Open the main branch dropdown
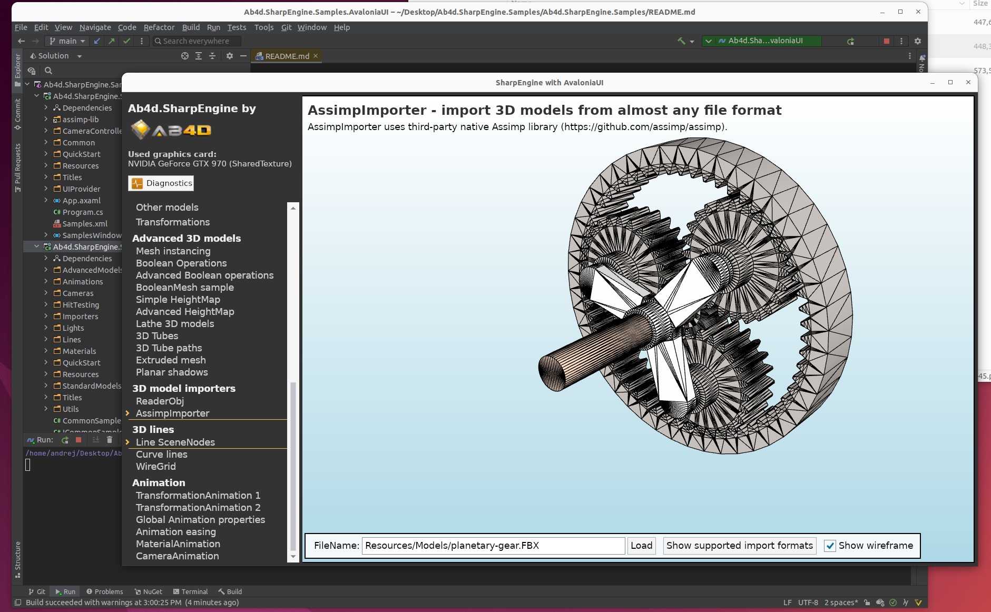Viewport: 991px width, 612px height. point(67,41)
